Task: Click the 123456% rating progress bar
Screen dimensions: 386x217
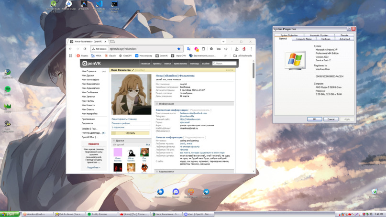Action: [x=130, y=133]
